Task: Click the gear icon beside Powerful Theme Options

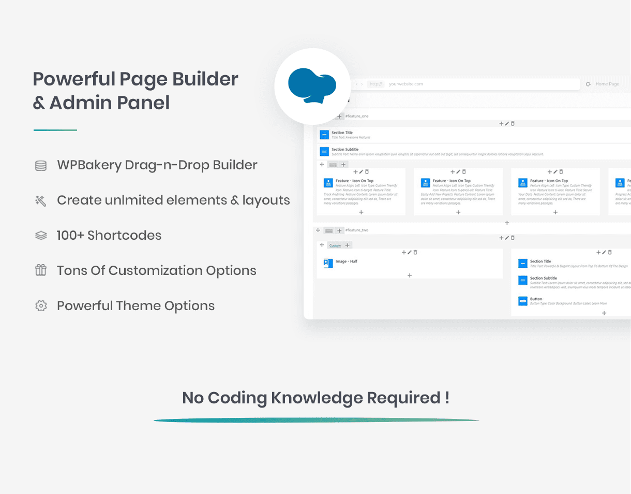Action: pyautogui.click(x=41, y=306)
